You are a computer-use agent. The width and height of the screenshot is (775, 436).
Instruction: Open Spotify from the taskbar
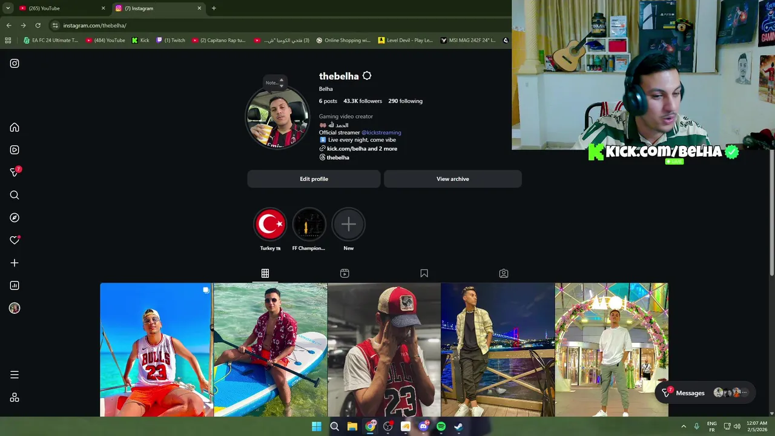tap(441, 426)
